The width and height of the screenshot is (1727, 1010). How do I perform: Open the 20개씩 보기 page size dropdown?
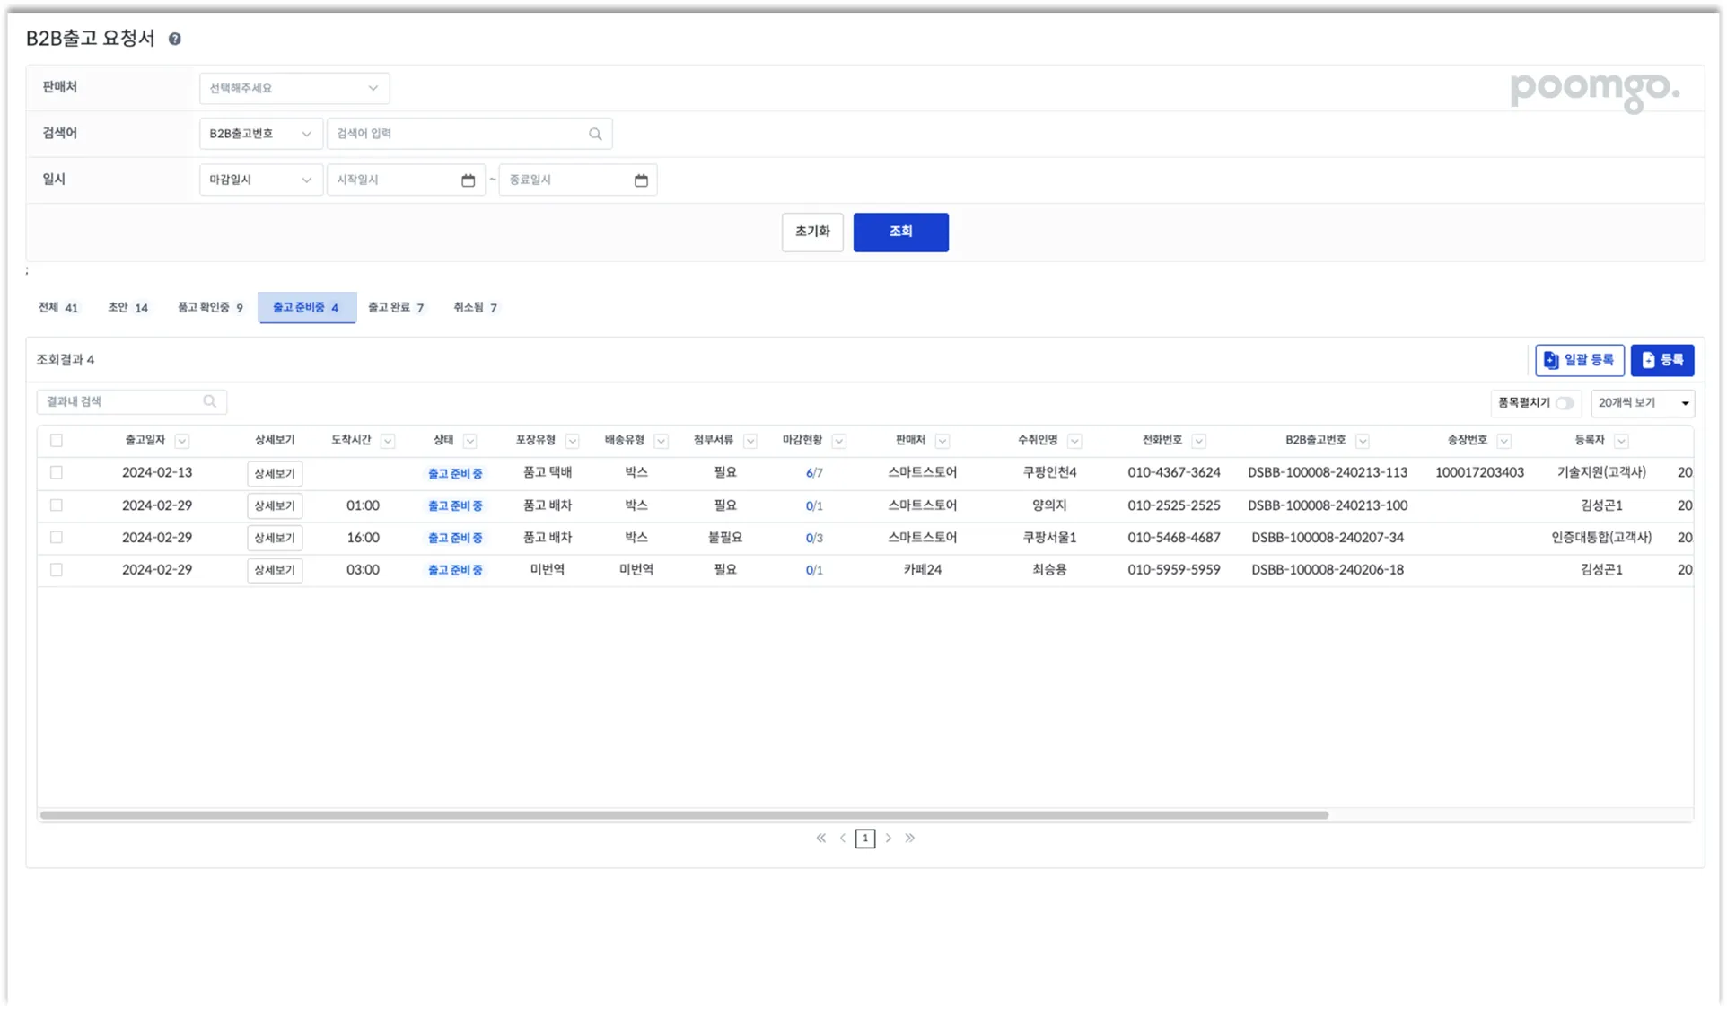pyautogui.click(x=1643, y=403)
